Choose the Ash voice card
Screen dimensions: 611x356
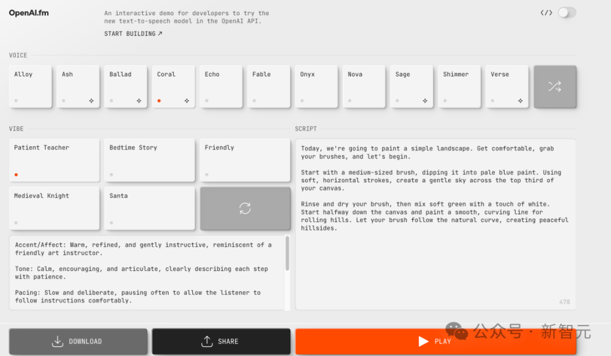tap(78, 87)
